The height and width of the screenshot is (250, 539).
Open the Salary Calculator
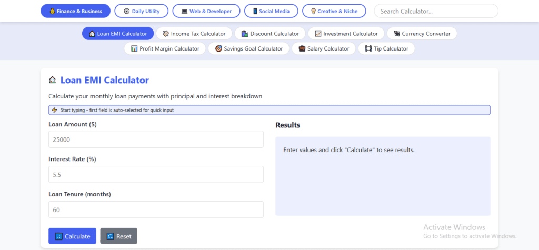(x=324, y=48)
